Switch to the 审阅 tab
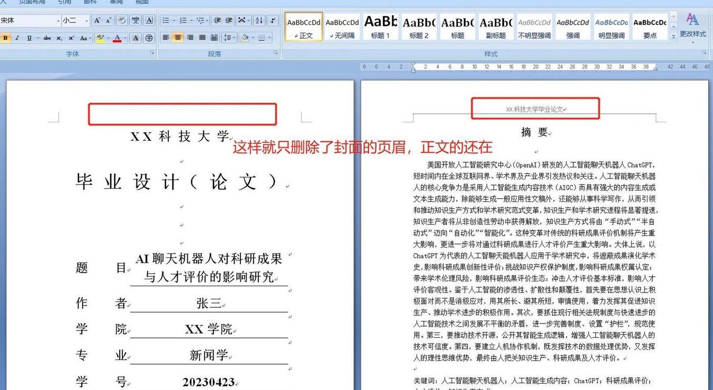 tap(116, 2)
